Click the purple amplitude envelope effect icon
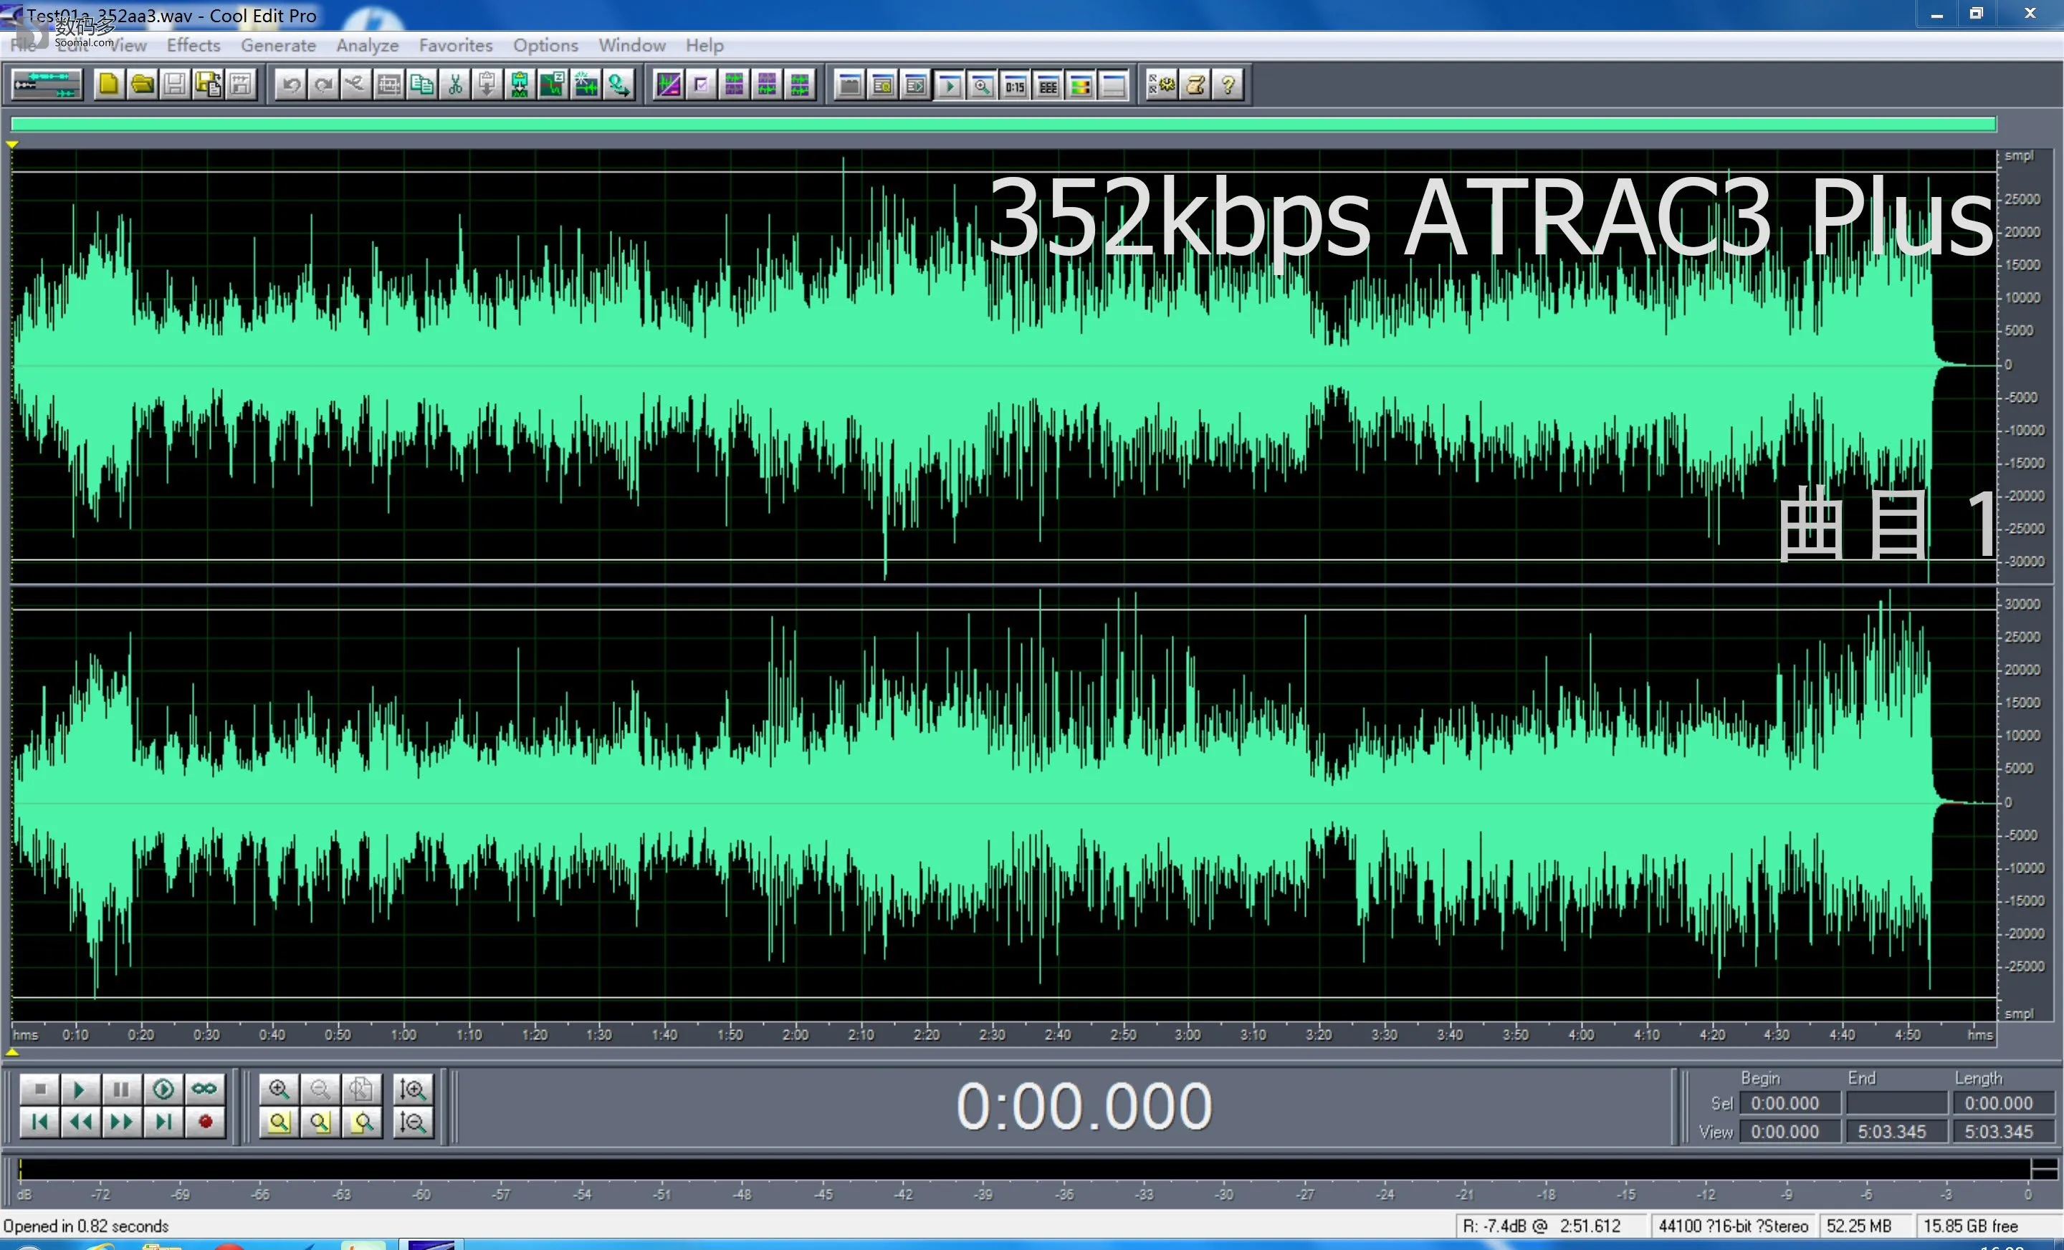Image resolution: width=2064 pixels, height=1250 pixels. tap(669, 85)
